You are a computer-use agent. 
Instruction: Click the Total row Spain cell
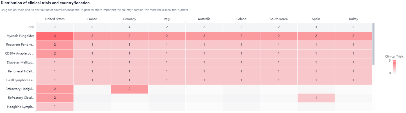point(316,27)
